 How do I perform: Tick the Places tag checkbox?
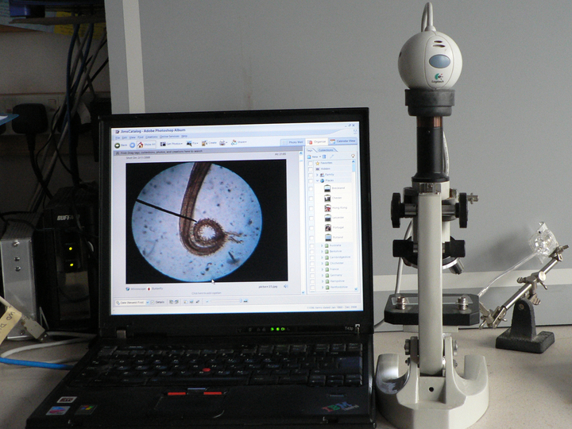(311, 181)
